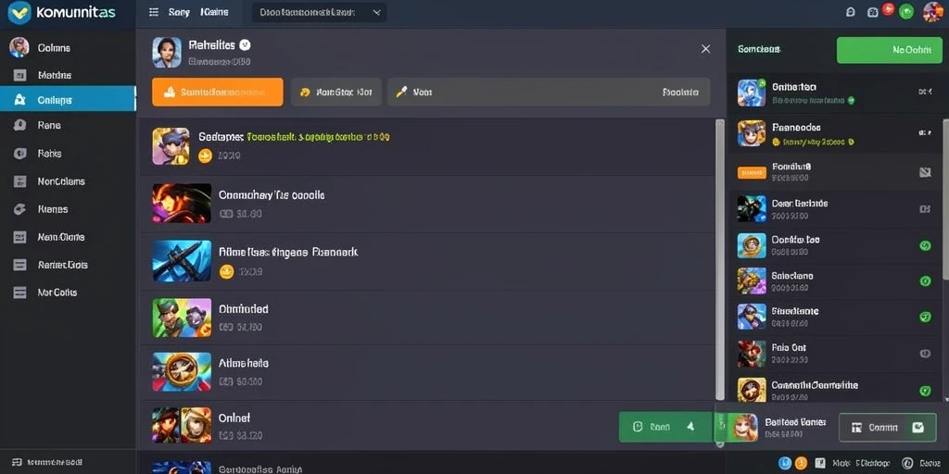The image size is (949, 474).
Task: Click the Komunitas logo icon
Action: click(x=19, y=12)
